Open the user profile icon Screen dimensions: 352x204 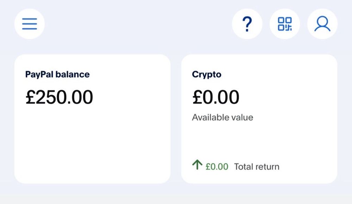tap(322, 24)
